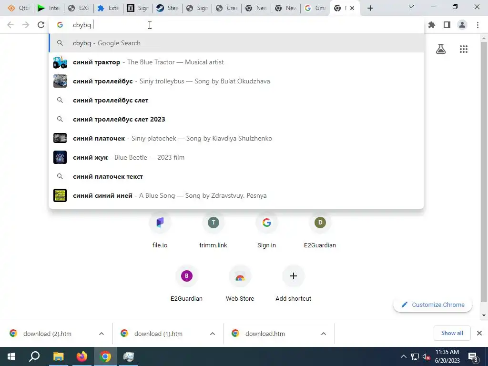Open Firefox from the taskbar
Viewport: 488px width, 366px height.
(82, 356)
